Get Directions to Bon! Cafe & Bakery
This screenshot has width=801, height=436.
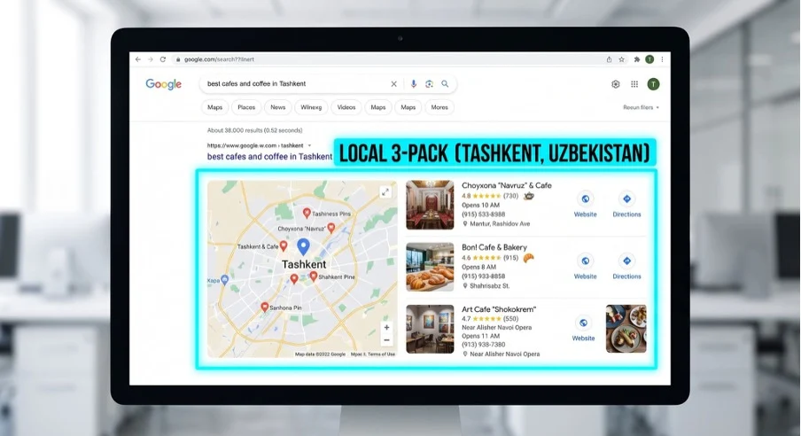626,267
